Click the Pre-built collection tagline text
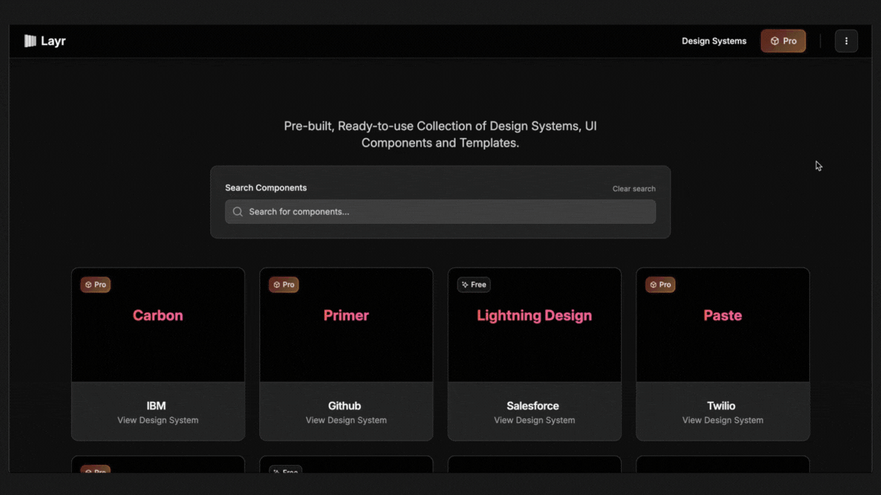Viewport: 881px width, 495px height. coord(440,134)
